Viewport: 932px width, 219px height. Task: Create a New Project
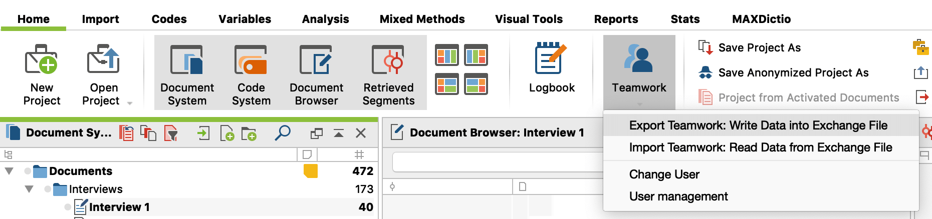click(42, 75)
